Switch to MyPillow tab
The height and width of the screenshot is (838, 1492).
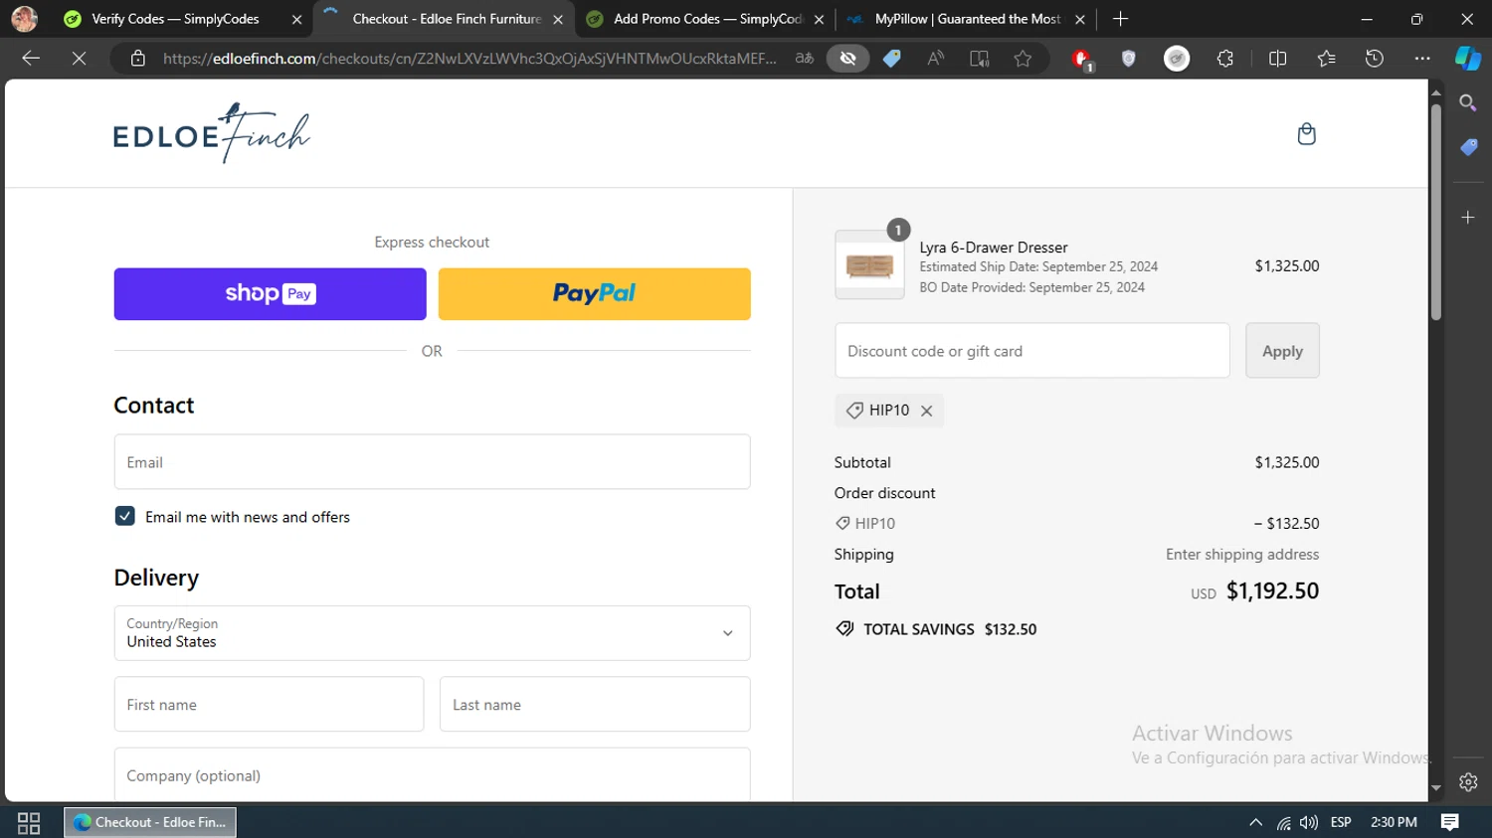(967, 19)
